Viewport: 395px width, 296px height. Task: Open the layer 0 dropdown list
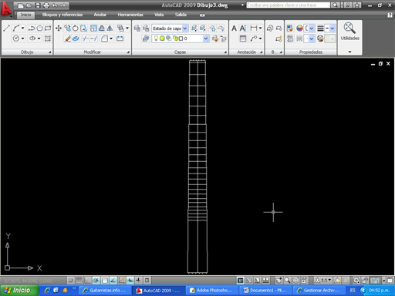click(x=206, y=39)
